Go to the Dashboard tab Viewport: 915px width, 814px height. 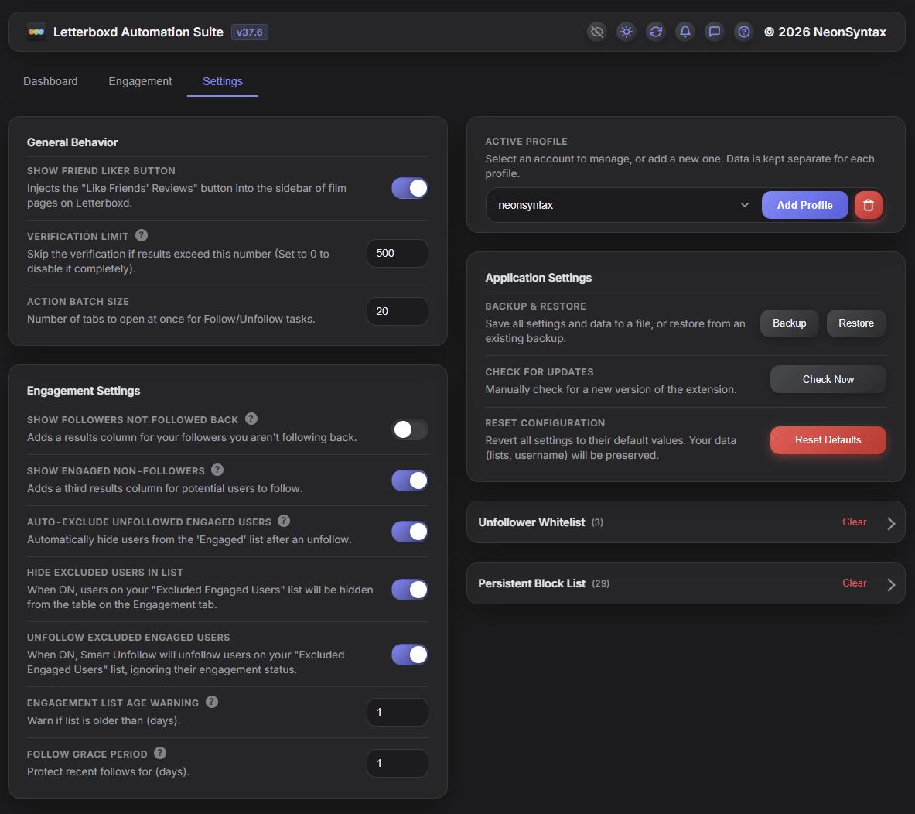[50, 81]
